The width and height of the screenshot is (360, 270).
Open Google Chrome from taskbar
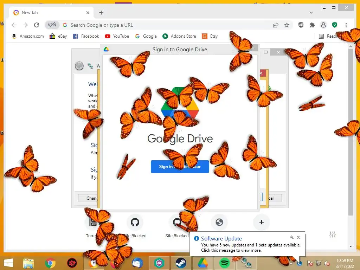50,263
